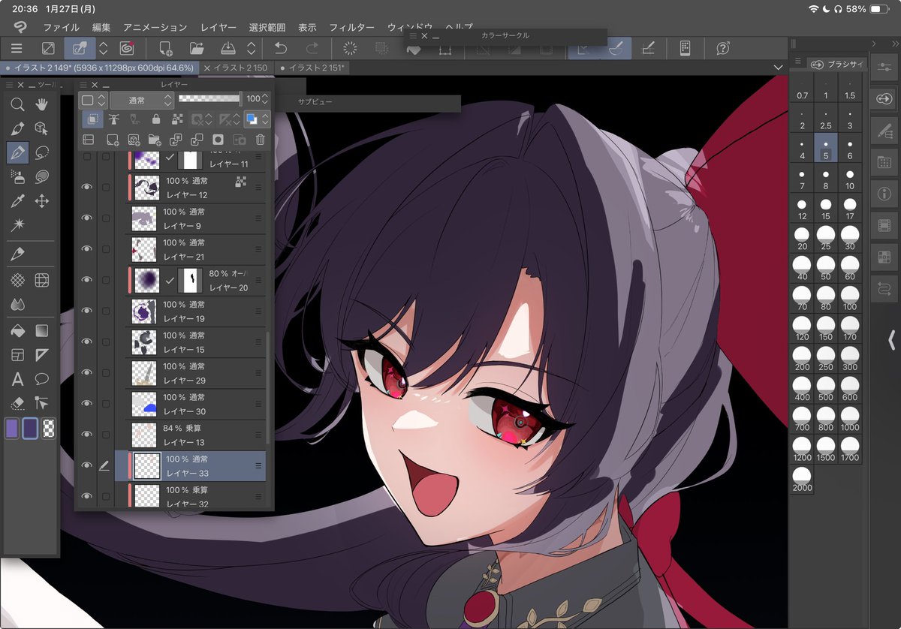Open the アニメーション menu
901x629 pixels.
[x=155, y=27]
